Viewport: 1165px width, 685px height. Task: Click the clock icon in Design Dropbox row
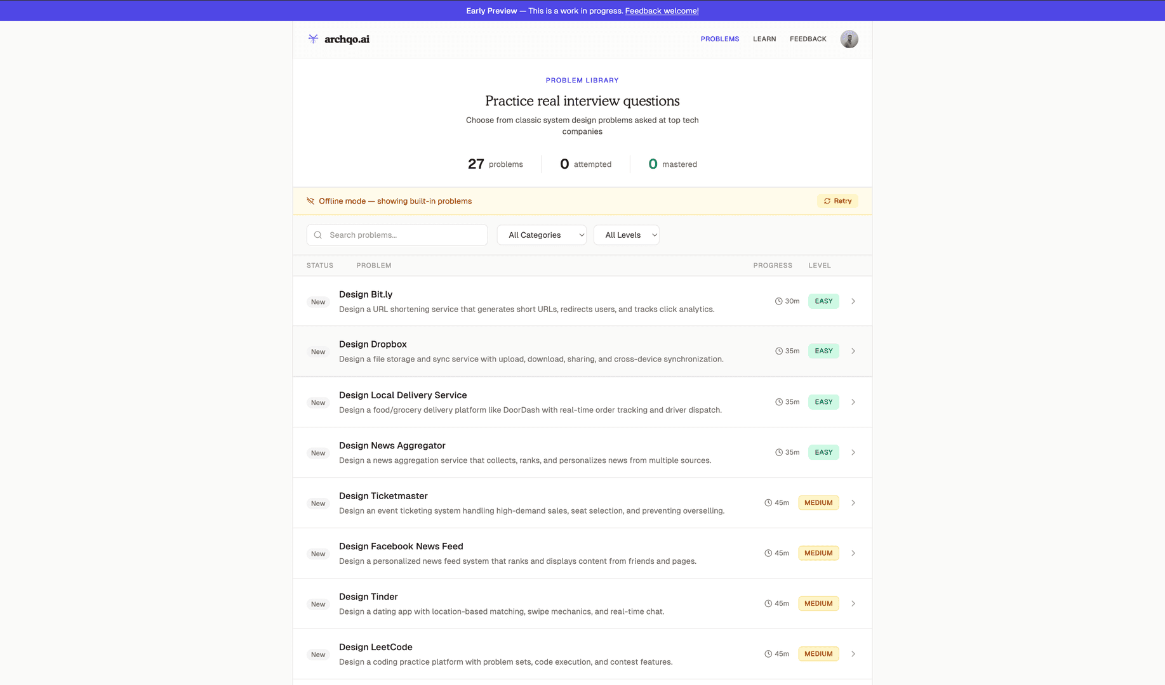click(x=778, y=351)
